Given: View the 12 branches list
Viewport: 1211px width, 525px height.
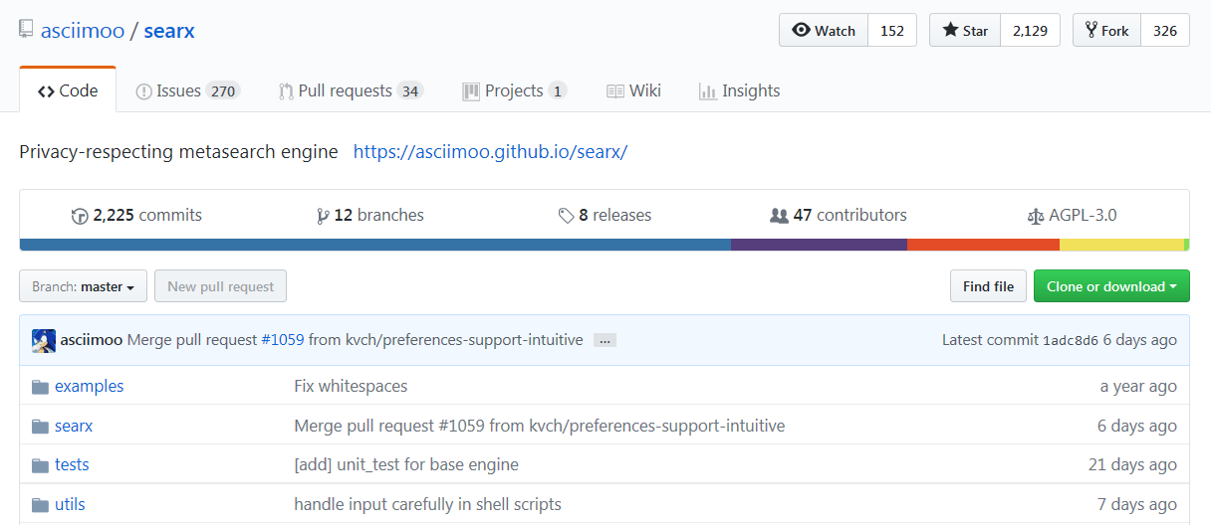Looking at the screenshot, I should [370, 215].
